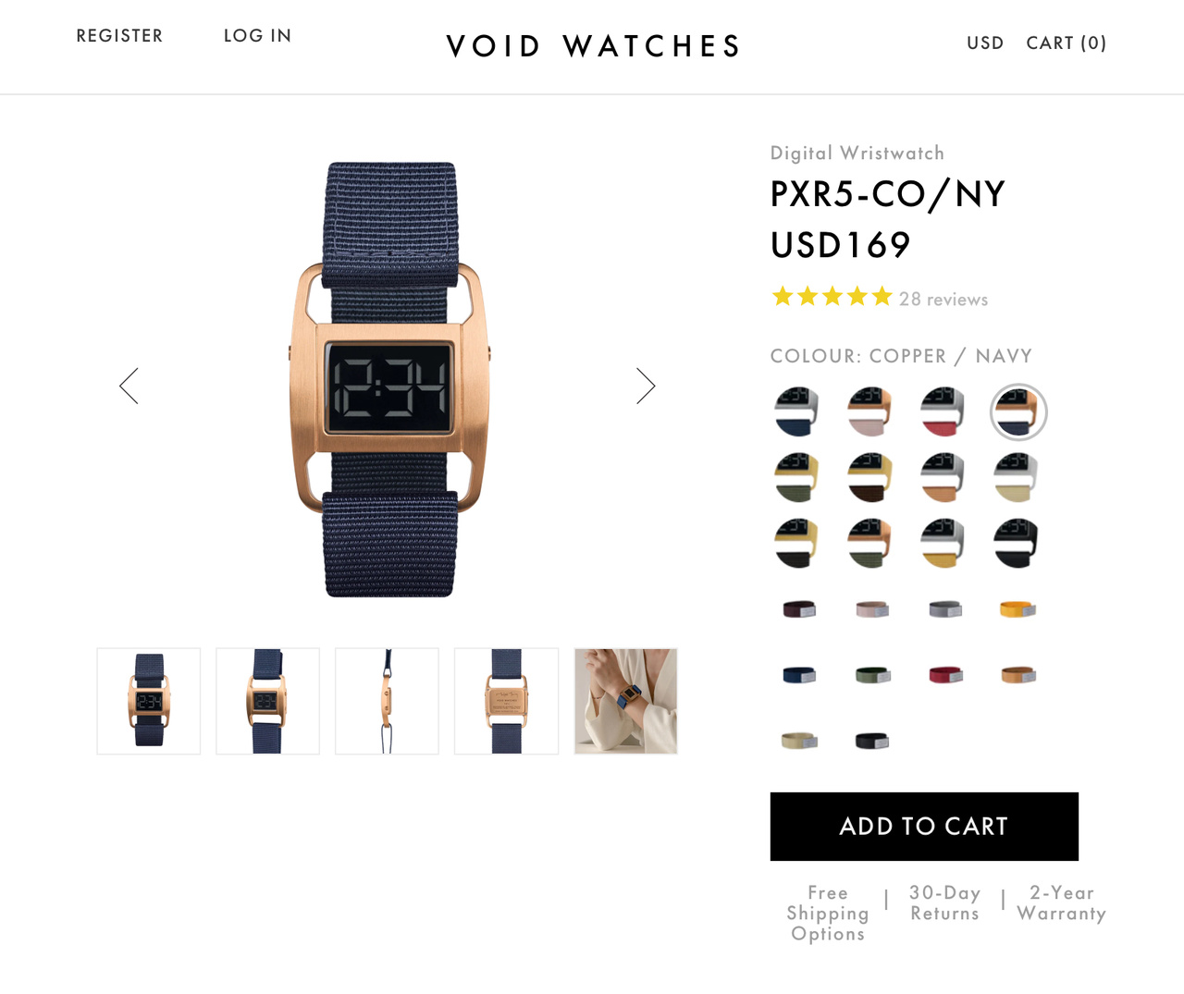Select the all-black watch variant
Image resolution: width=1184 pixels, height=994 pixels.
(x=1017, y=543)
